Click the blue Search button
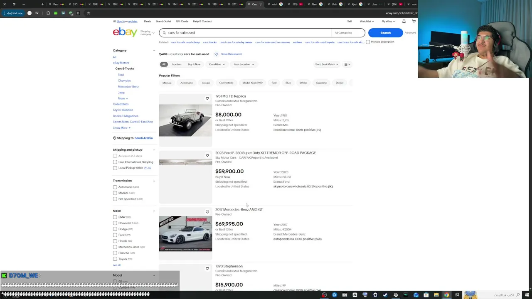Image resolution: width=532 pixels, height=299 pixels. 385,32
